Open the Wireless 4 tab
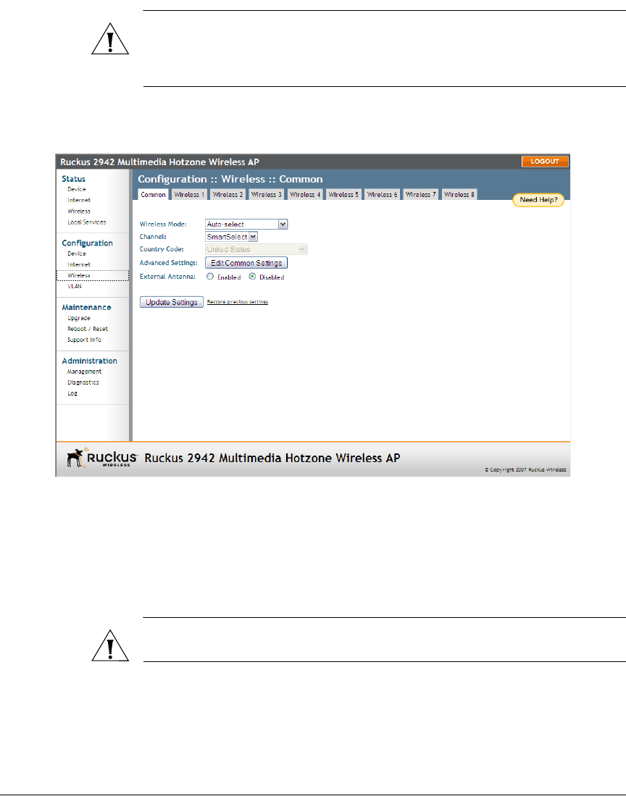This screenshot has width=626, height=796. (304, 194)
